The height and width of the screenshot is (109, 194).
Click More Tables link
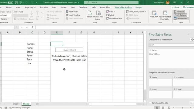[x=154, y=54]
